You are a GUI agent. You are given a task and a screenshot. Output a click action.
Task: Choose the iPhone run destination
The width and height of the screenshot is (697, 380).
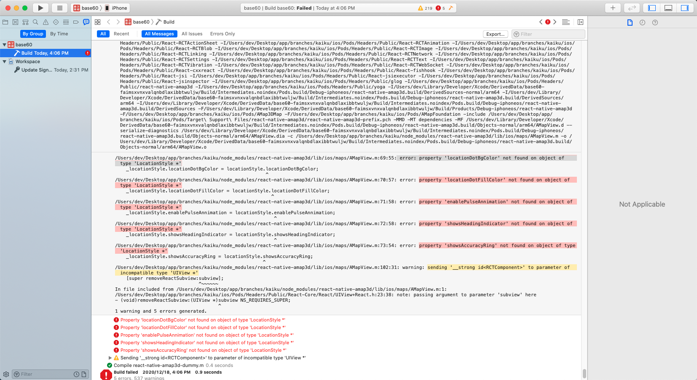point(116,8)
